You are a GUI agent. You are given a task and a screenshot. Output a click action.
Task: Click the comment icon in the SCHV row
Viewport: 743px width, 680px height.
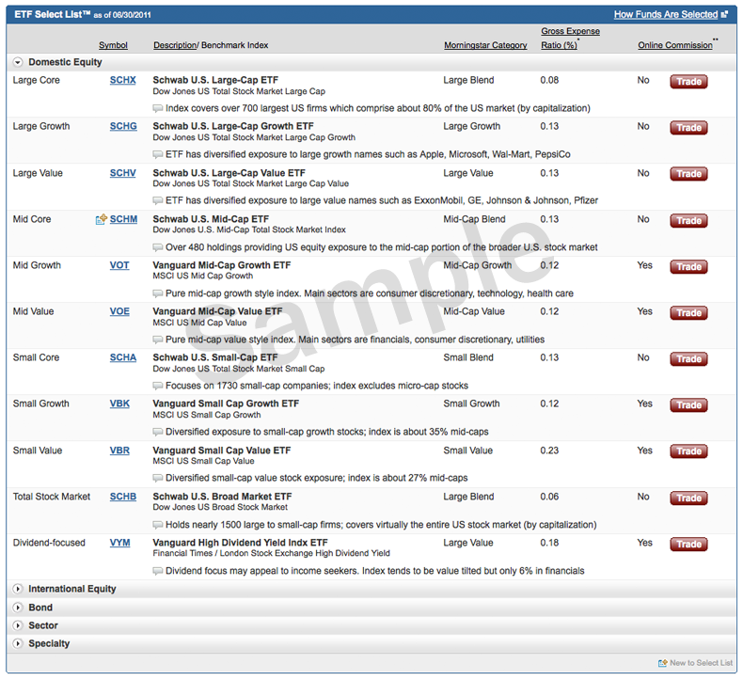pyautogui.click(x=158, y=201)
